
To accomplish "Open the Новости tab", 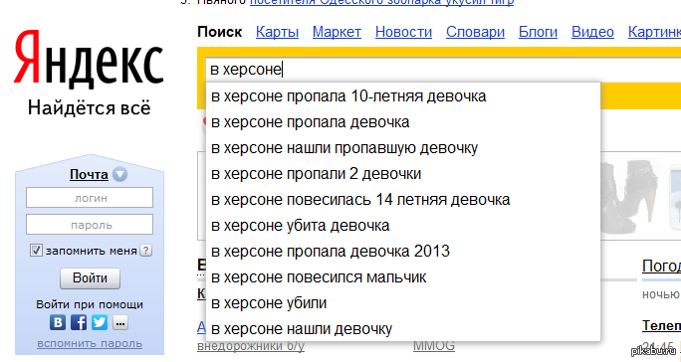I will tap(403, 32).
